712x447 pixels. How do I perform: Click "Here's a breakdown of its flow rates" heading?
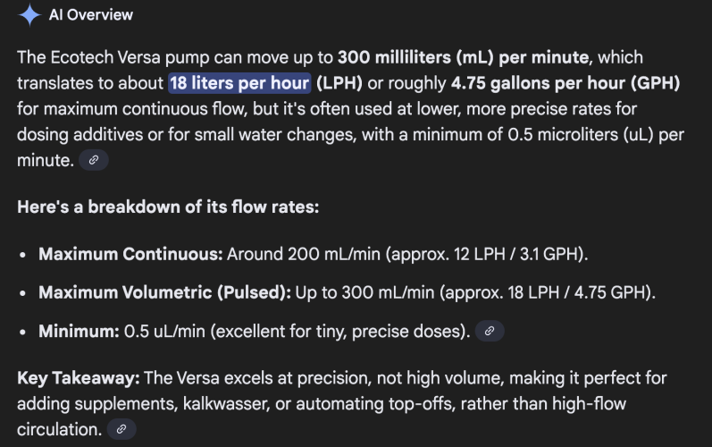pyautogui.click(x=168, y=207)
